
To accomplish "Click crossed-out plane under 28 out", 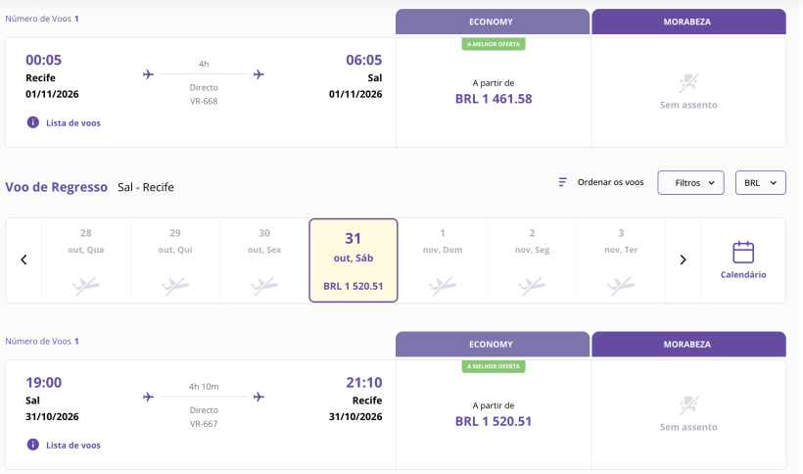I will pyautogui.click(x=86, y=286).
